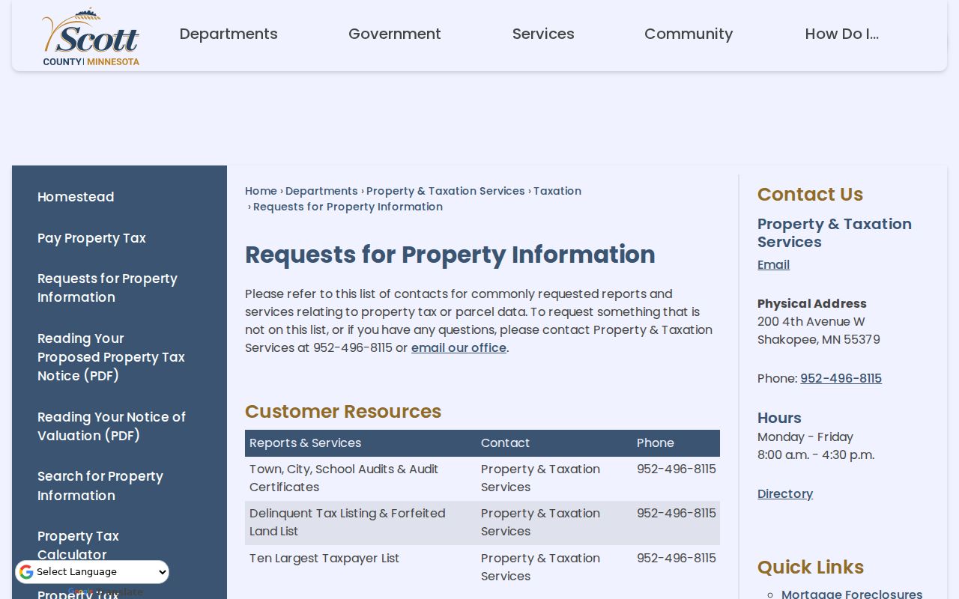Click the Departments breadcrumb

(x=321, y=191)
